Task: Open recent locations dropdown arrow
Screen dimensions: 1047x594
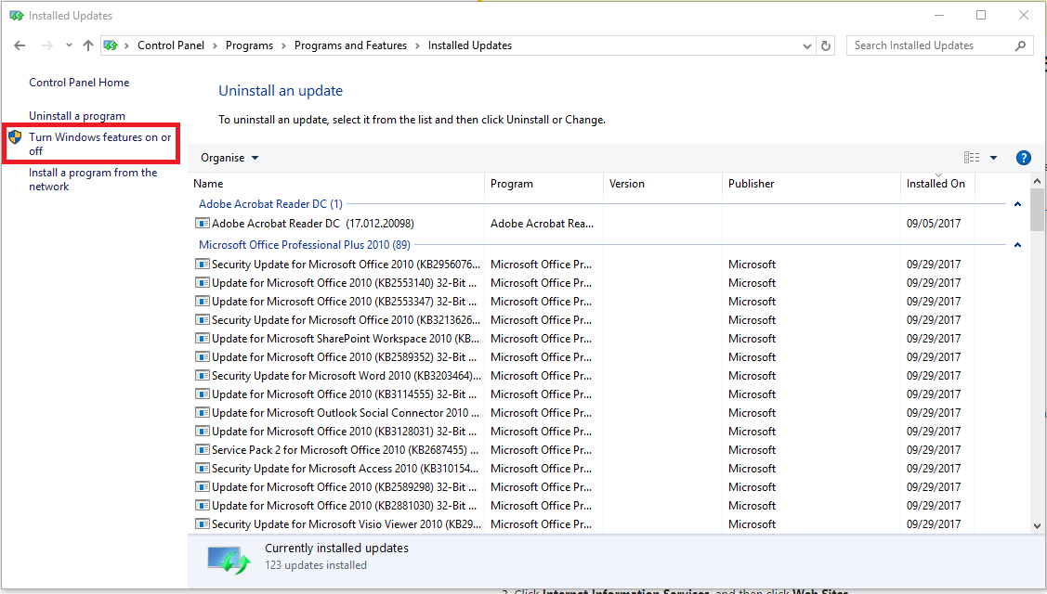Action: [x=69, y=45]
